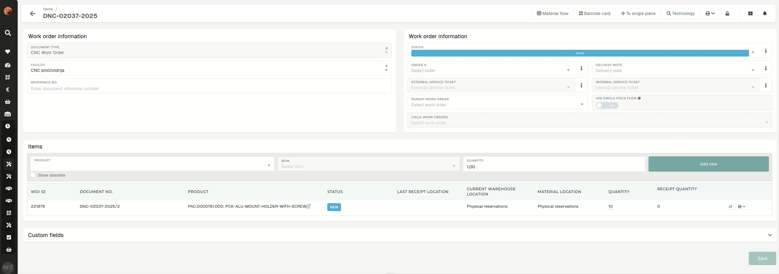779x274 pixels.
Task: Open the checked-box tasks icon in sidebar
Action: coord(9,237)
